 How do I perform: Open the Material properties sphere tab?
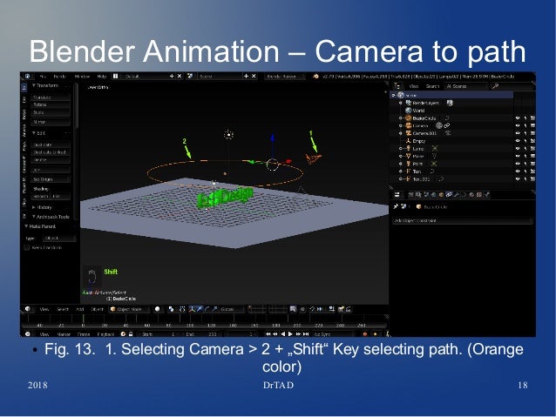click(471, 194)
